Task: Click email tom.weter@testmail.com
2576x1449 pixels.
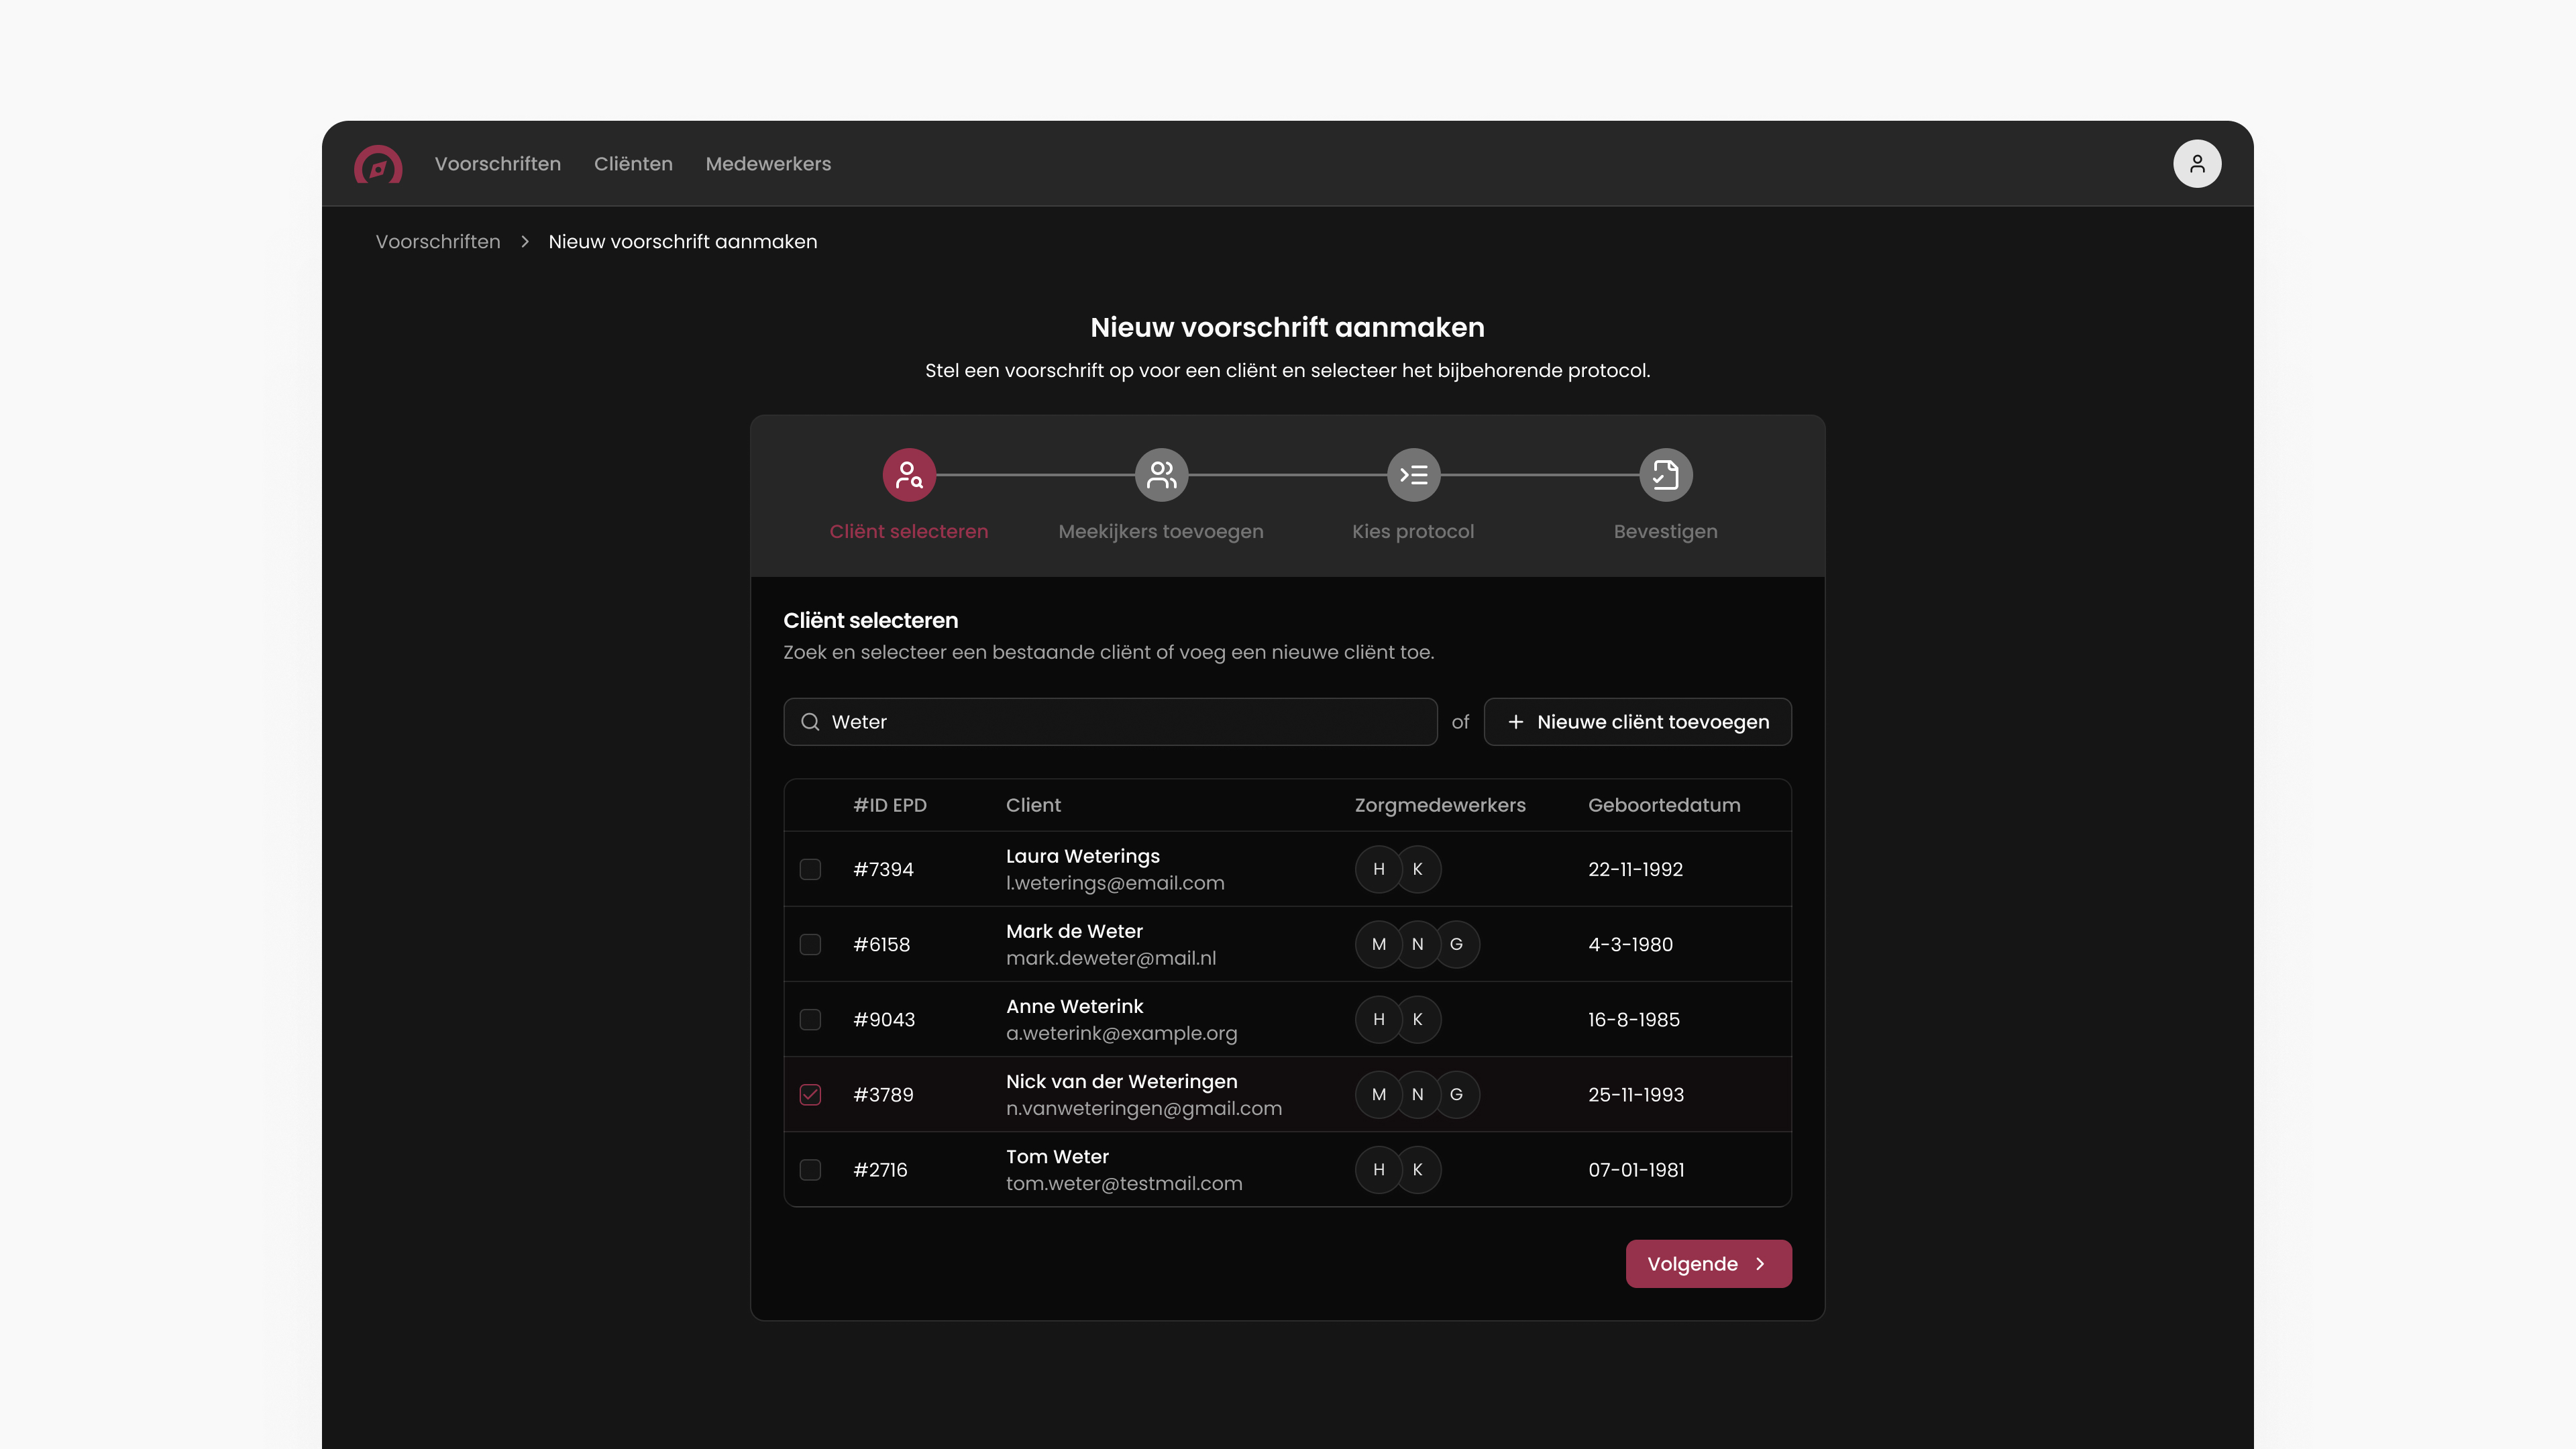Action: tap(1124, 1183)
